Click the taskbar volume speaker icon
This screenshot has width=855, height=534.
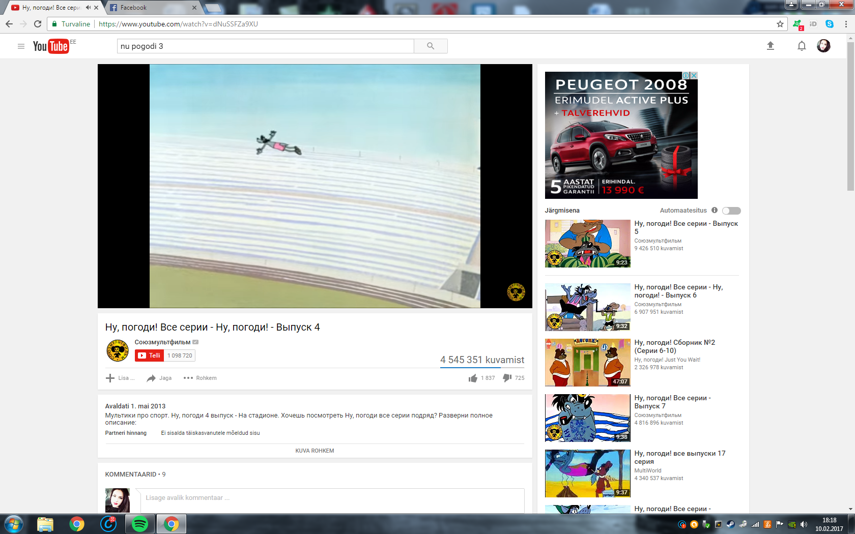804,524
